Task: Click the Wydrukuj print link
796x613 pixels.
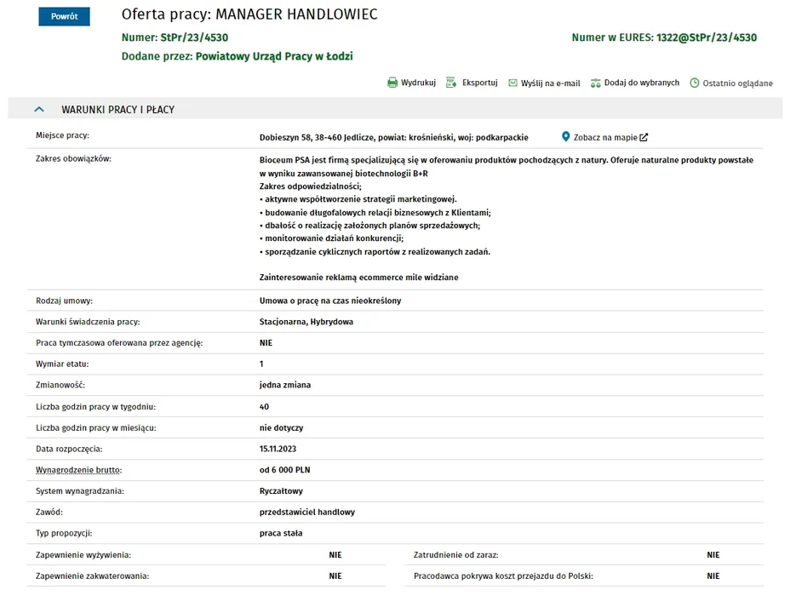Action: tap(418, 83)
